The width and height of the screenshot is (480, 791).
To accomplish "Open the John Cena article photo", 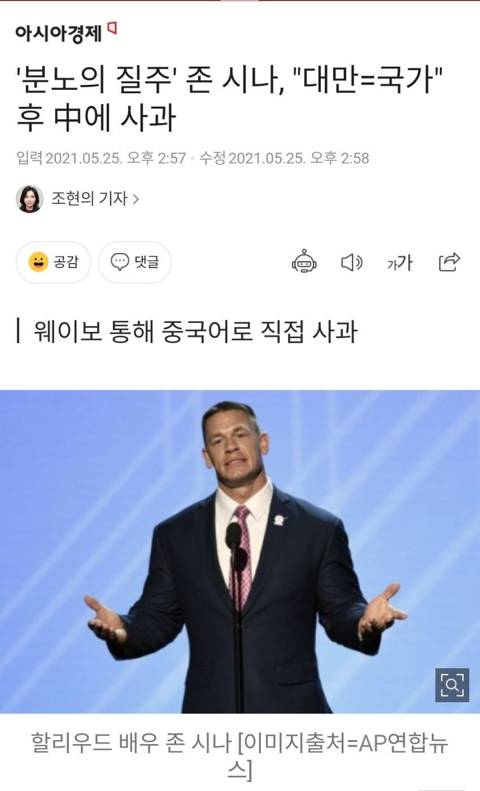I will tap(240, 551).
